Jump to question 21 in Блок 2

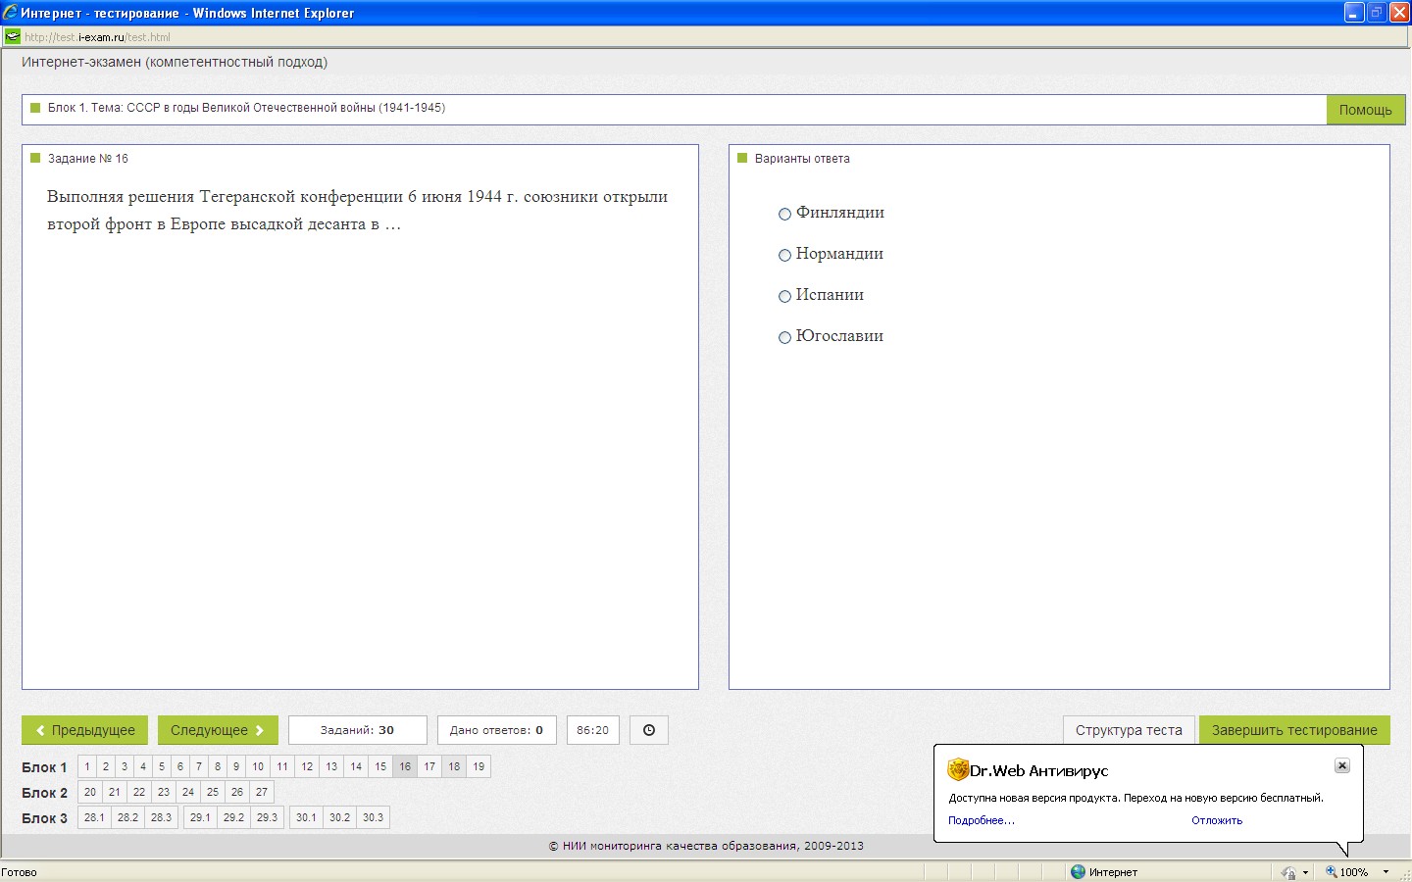coord(115,792)
